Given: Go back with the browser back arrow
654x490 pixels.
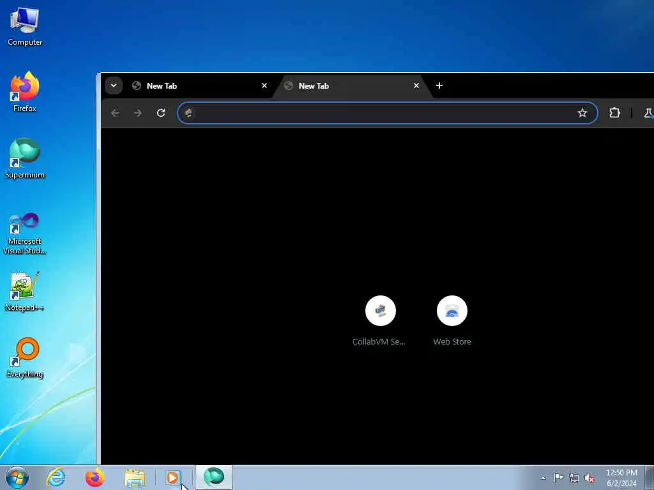Looking at the screenshot, I should (115, 113).
